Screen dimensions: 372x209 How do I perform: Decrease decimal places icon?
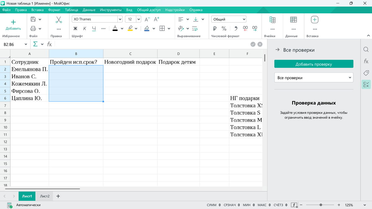point(245,28)
